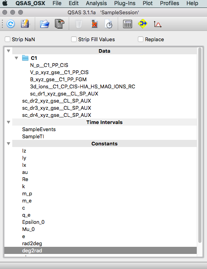Open the Plug-Ins menu

(x=125, y=3)
